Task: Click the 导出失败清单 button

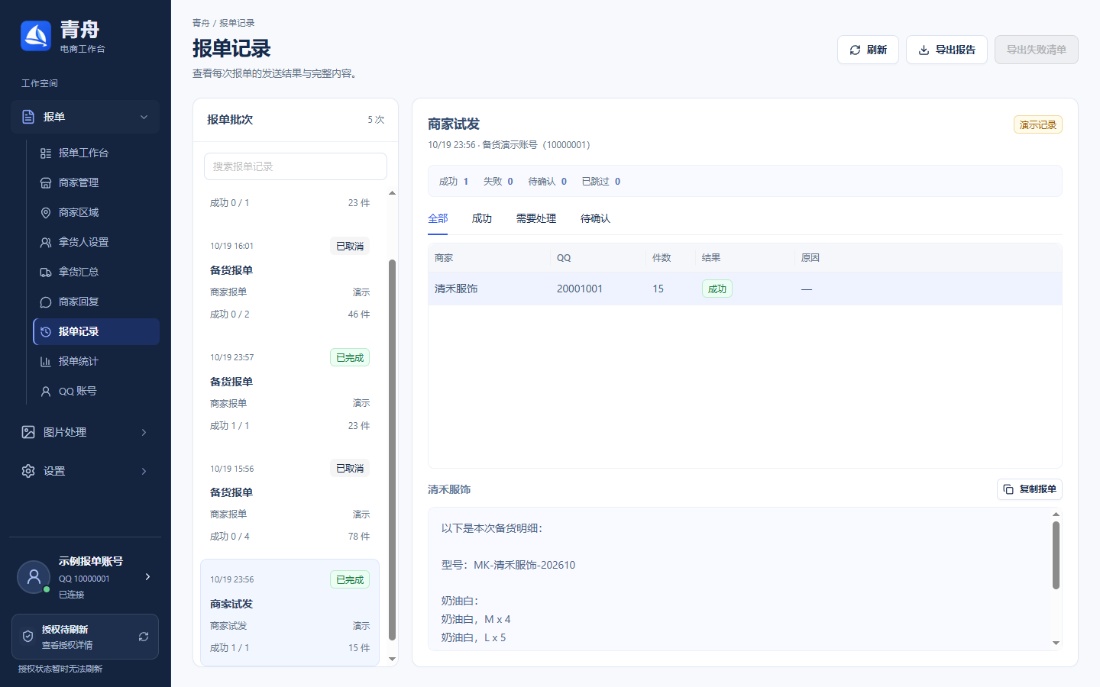Action: pos(1037,50)
